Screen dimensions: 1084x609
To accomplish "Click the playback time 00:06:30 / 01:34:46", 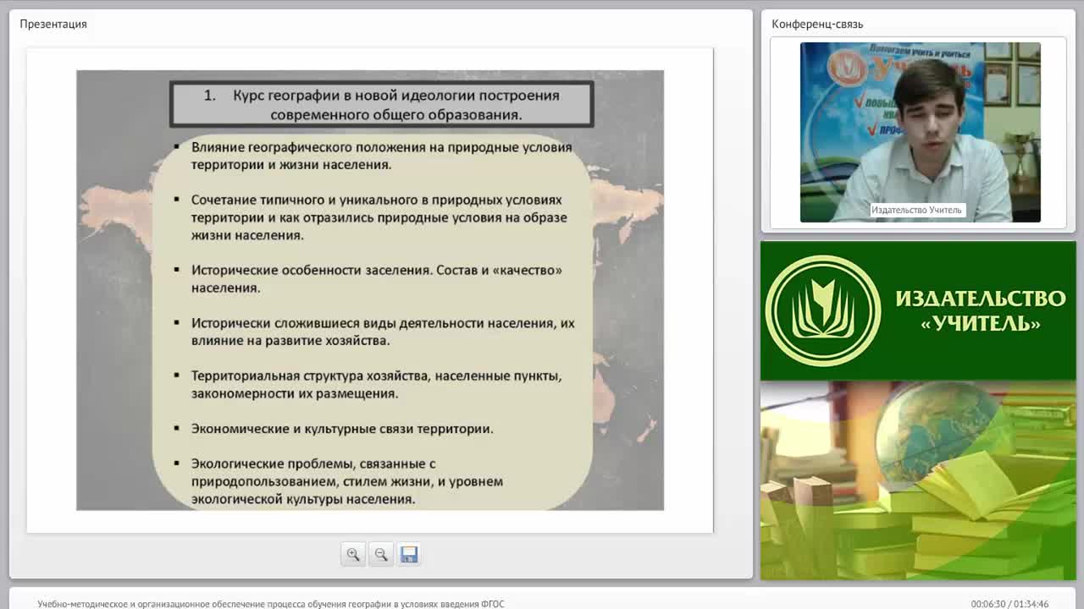I will (x=1009, y=604).
